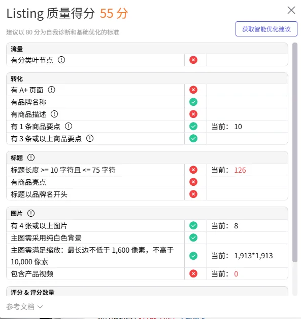This screenshot has width=301, height=319.
Task: Click the dialog vertical scrollbar
Action: coord(295,152)
